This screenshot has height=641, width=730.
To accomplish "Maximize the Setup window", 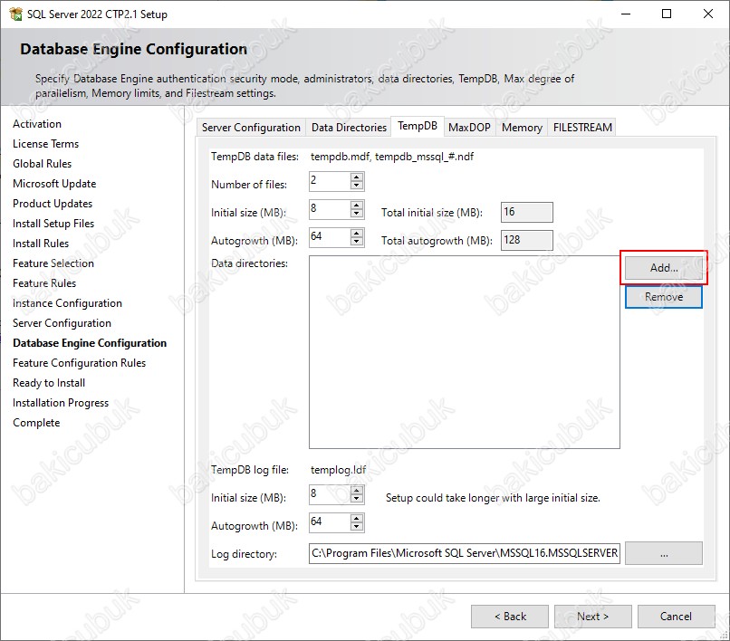I will [667, 14].
